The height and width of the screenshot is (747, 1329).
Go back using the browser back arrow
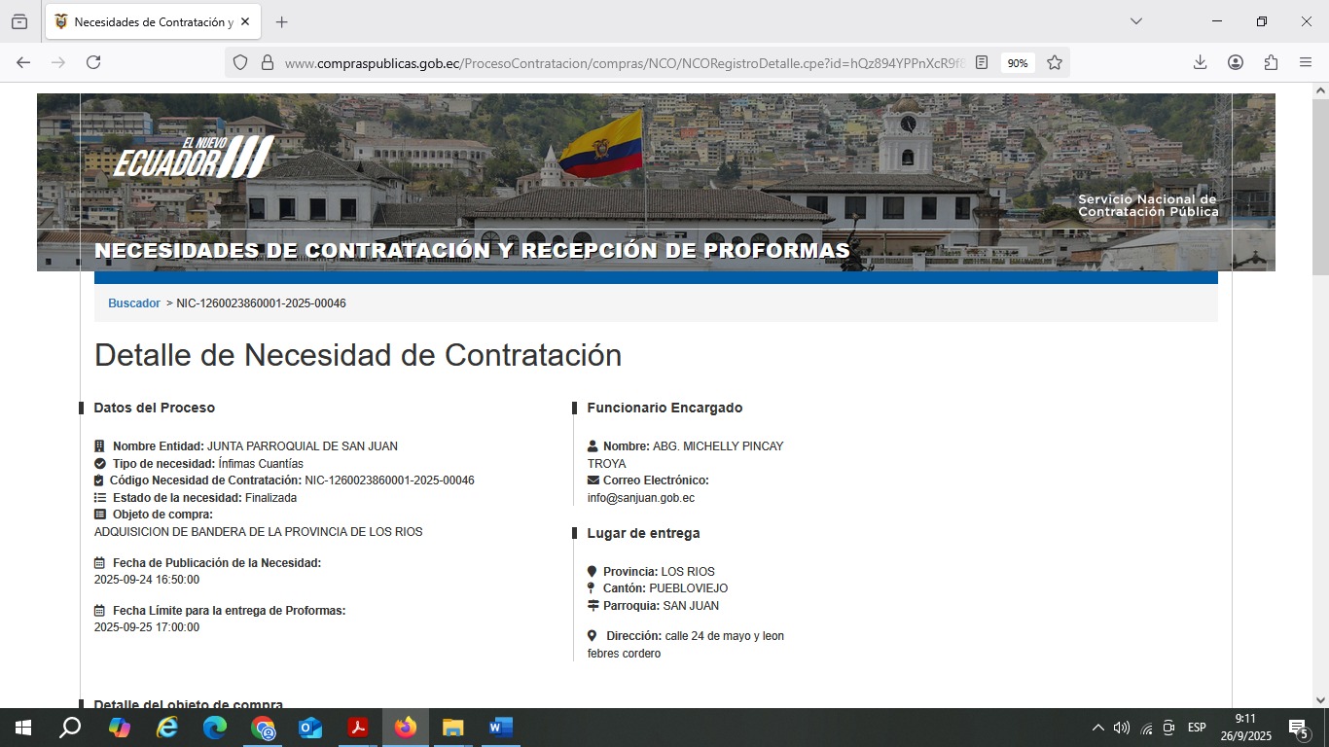(x=23, y=62)
